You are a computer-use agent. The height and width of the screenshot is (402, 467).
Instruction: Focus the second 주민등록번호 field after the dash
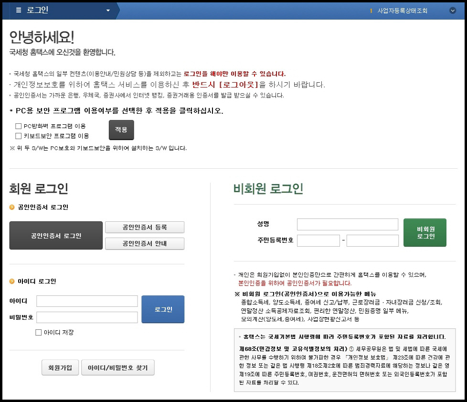click(x=372, y=240)
